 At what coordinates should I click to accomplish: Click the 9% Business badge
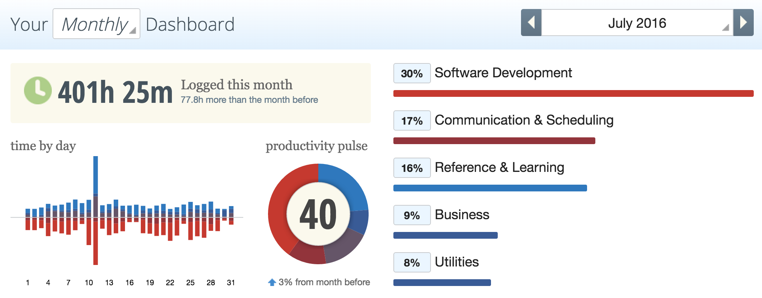(412, 215)
